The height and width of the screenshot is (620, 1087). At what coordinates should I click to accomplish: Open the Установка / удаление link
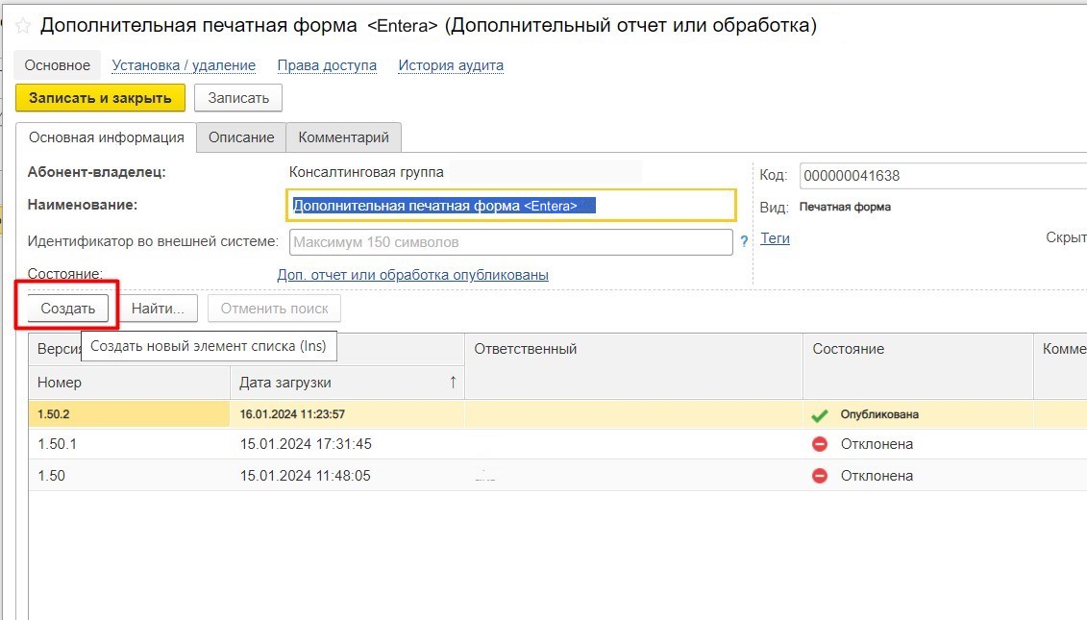184,65
